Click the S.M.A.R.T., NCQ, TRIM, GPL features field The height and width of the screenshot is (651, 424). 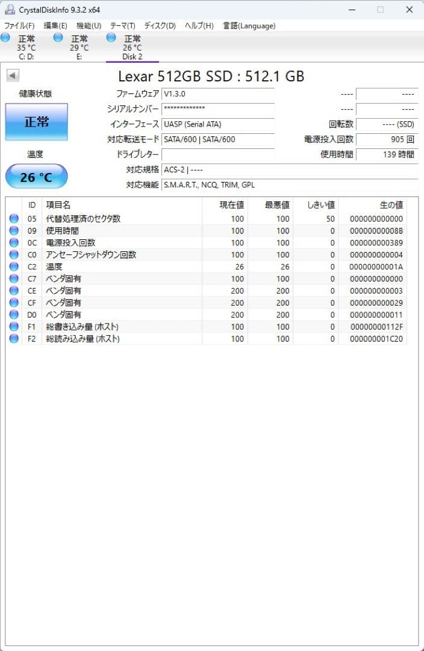(x=290, y=185)
